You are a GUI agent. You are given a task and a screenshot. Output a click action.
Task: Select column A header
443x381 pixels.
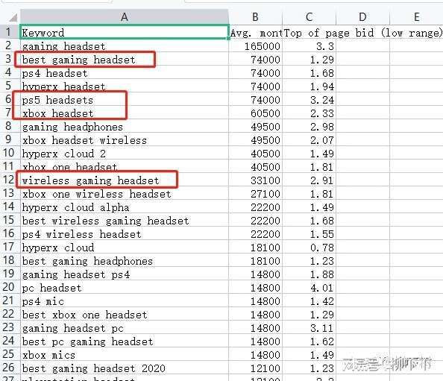pos(125,17)
